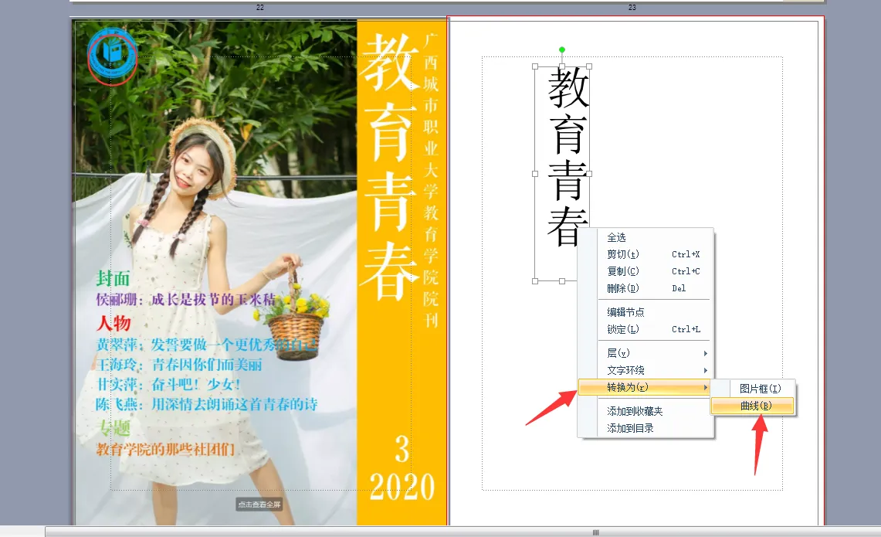Click the vertical text 广西城市职业大学教育学院院刊

(x=431, y=180)
